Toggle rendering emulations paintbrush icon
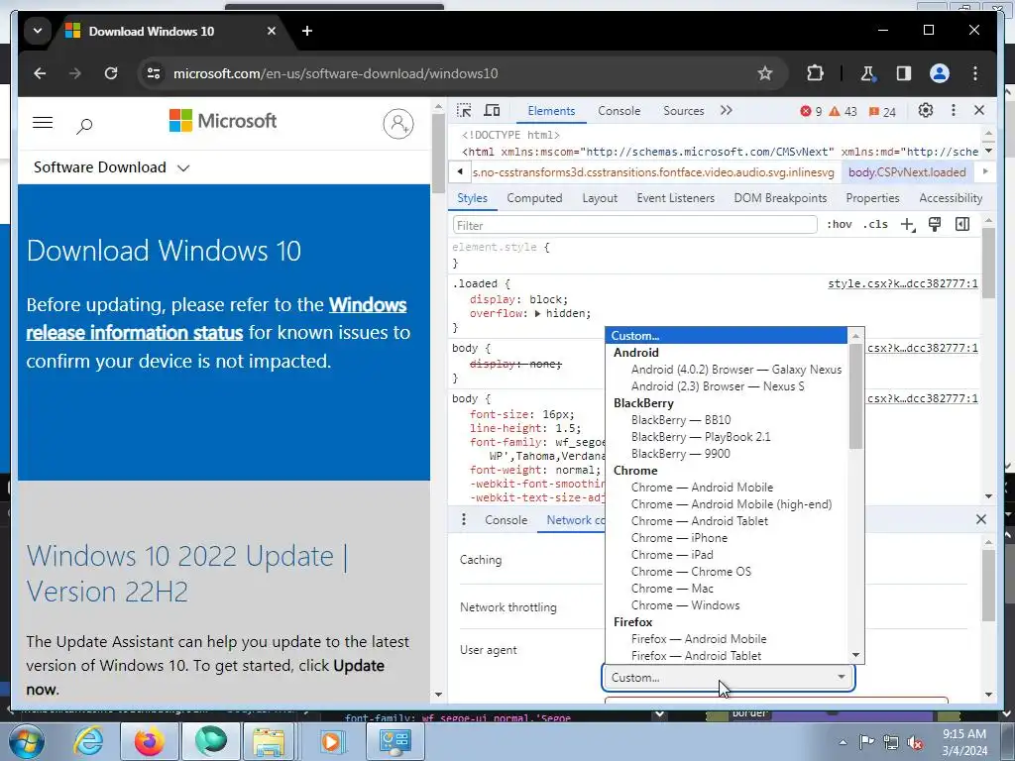Image resolution: width=1015 pixels, height=761 pixels. tap(935, 225)
